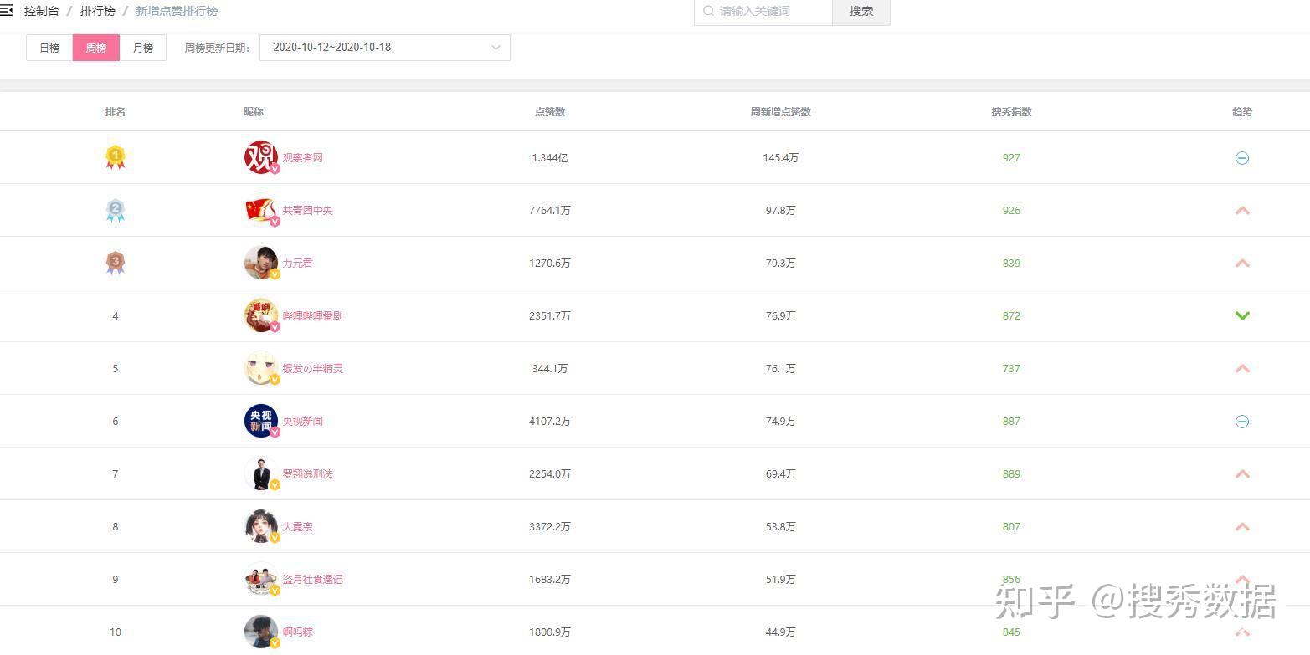Click the 145.4万 weekly likes value
This screenshot has width=1310, height=655.
(780, 157)
